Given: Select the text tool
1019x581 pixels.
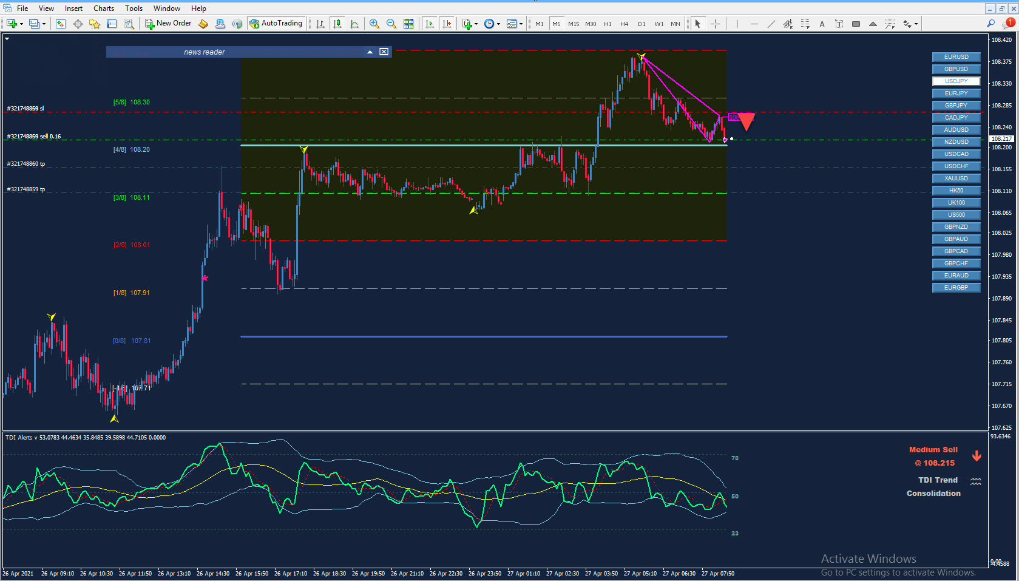Looking at the screenshot, I should click(822, 24).
